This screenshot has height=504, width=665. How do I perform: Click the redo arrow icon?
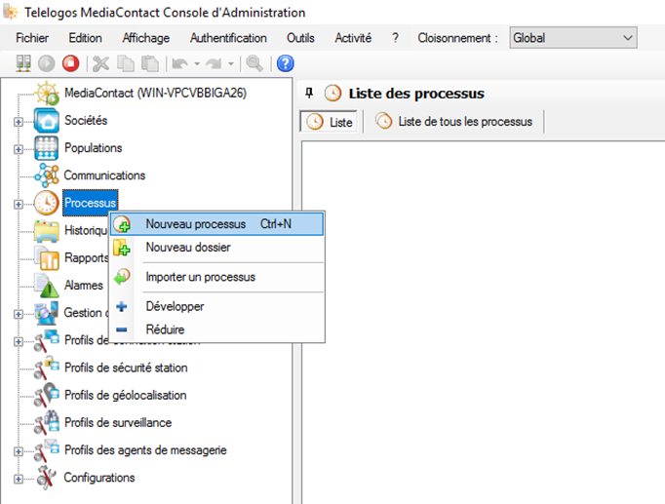[x=214, y=64]
